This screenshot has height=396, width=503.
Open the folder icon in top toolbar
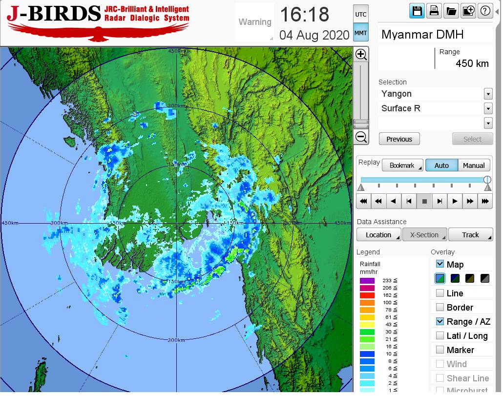point(451,11)
